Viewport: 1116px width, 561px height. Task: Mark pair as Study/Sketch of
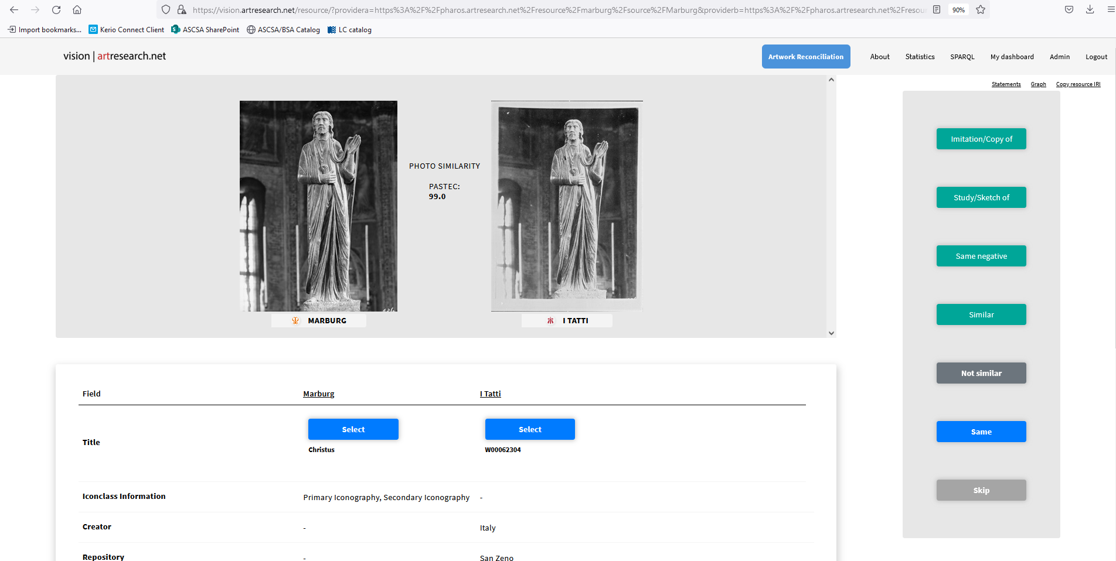[x=981, y=197]
